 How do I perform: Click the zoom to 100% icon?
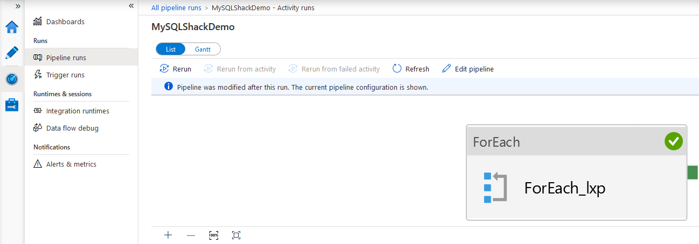coord(214,235)
